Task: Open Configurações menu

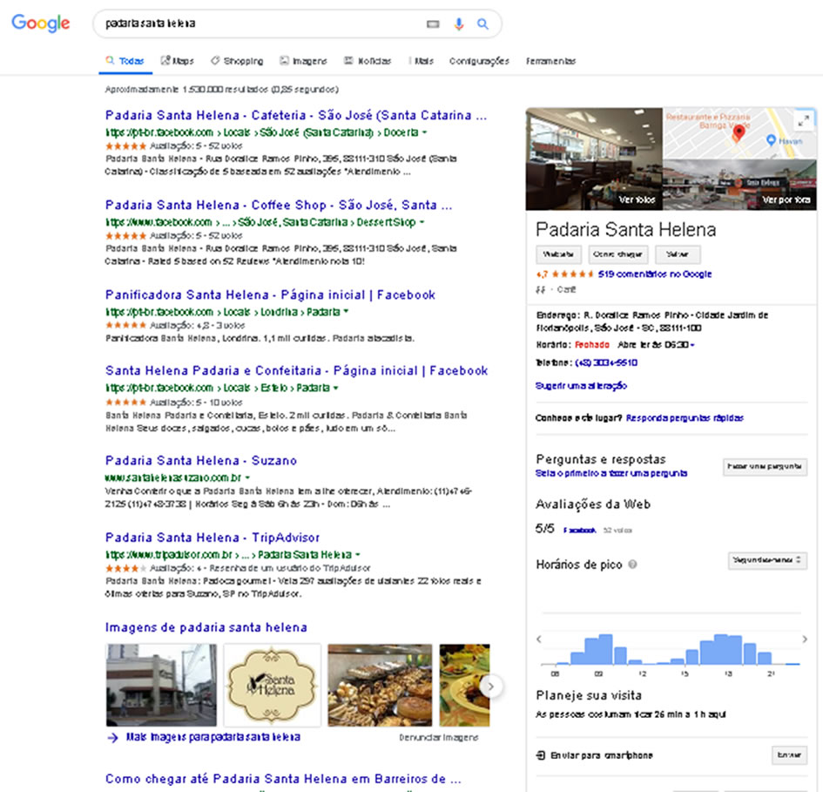Action: pyautogui.click(x=479, y=61)
